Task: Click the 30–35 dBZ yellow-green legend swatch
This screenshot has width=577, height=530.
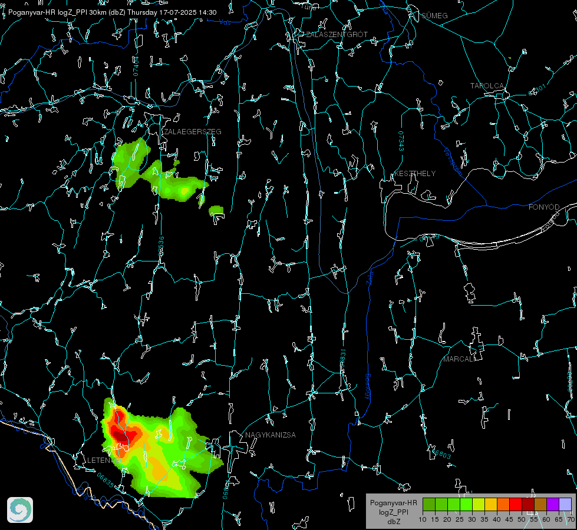Action: pyautogui.click(x=479, y=504)
